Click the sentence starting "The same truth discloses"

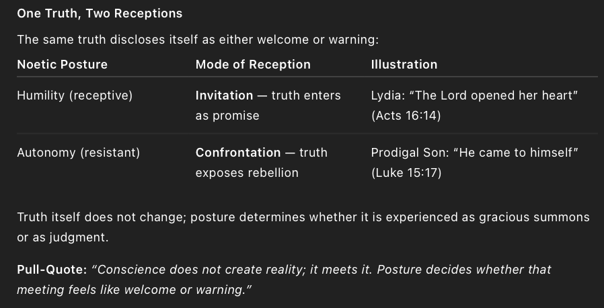(x=198, y=40)
